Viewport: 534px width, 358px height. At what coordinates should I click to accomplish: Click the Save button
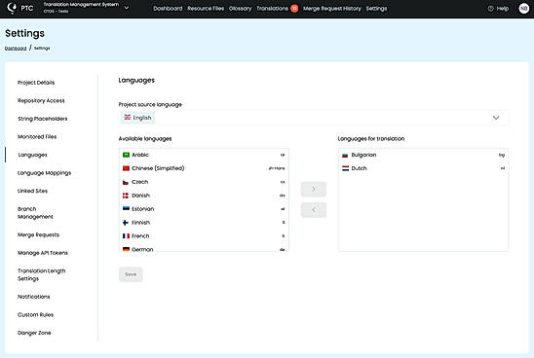(131, 274)
